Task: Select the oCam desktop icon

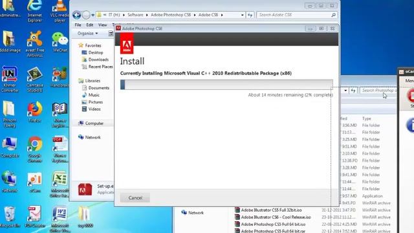Action: tap(34, 183)
